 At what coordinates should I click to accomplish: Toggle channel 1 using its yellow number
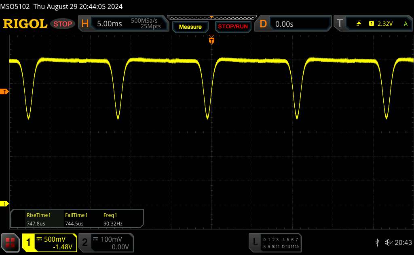[x=29, y=242]
